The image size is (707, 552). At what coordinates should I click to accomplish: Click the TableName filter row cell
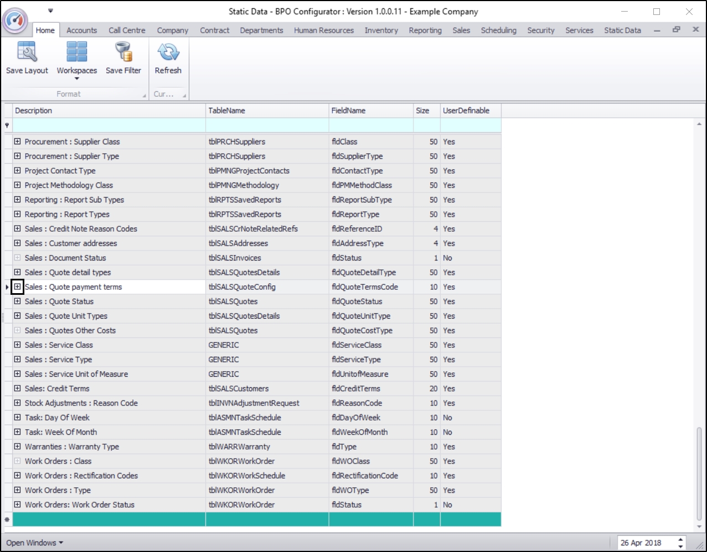(x=267, y=126)
